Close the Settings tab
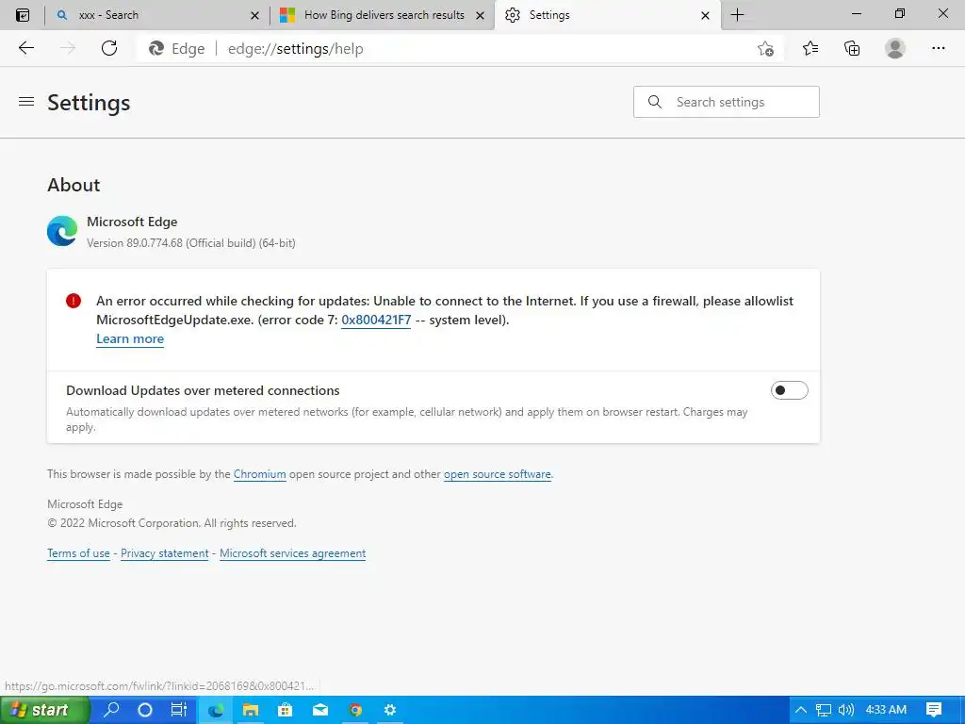The height and width of the screenshot is (724, 965). [x=705, y=15]
